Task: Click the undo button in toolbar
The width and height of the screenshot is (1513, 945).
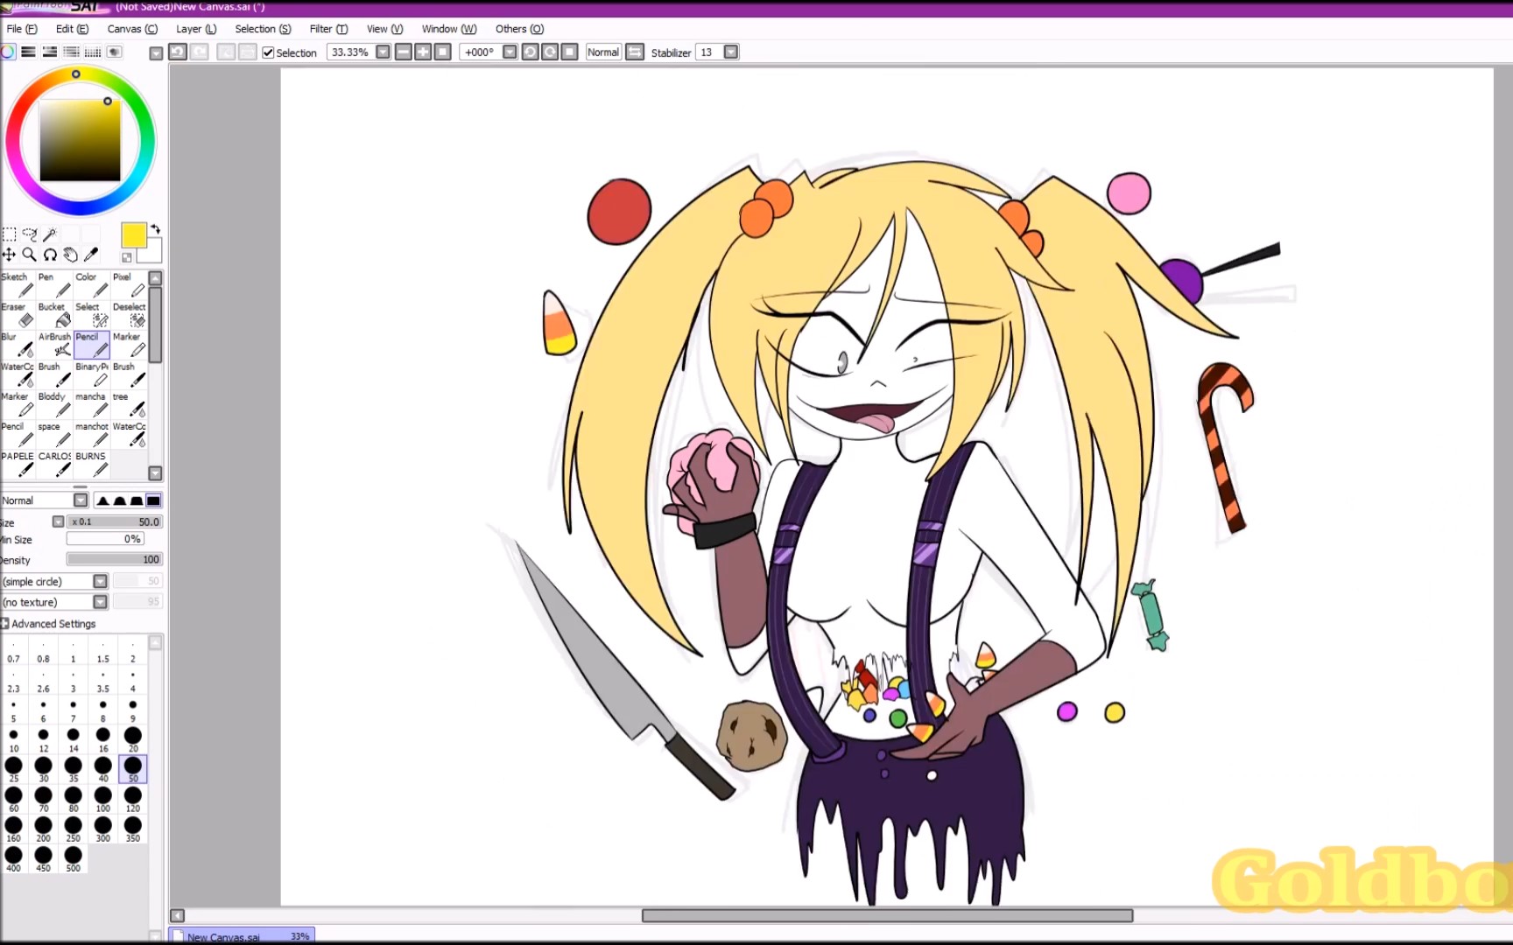Action: [178, 52]
